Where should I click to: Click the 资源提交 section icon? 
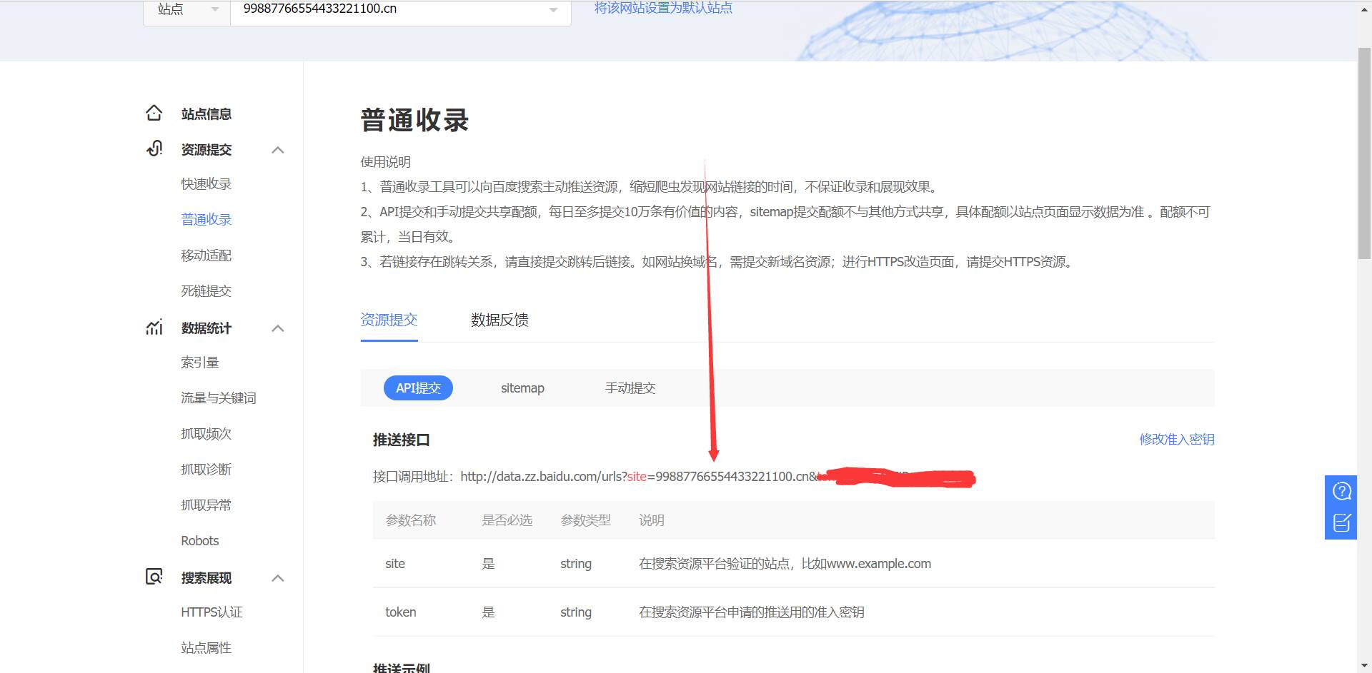point(154,148)
